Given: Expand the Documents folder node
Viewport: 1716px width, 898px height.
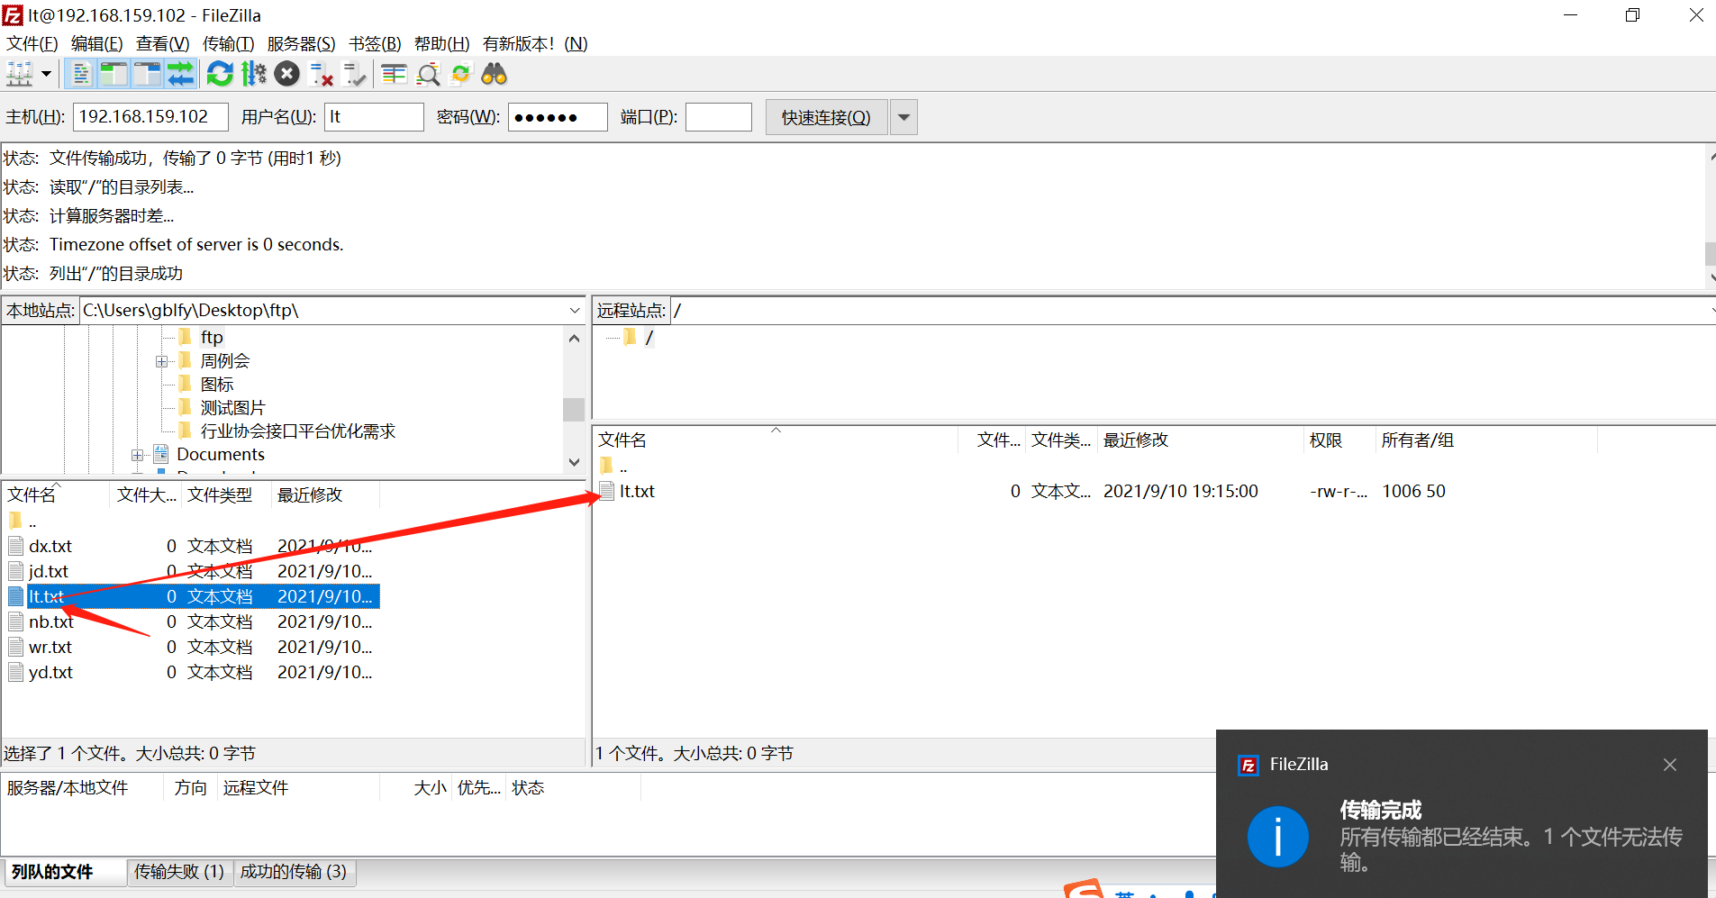Looking at the screenshot, I should tap(137, 455).
